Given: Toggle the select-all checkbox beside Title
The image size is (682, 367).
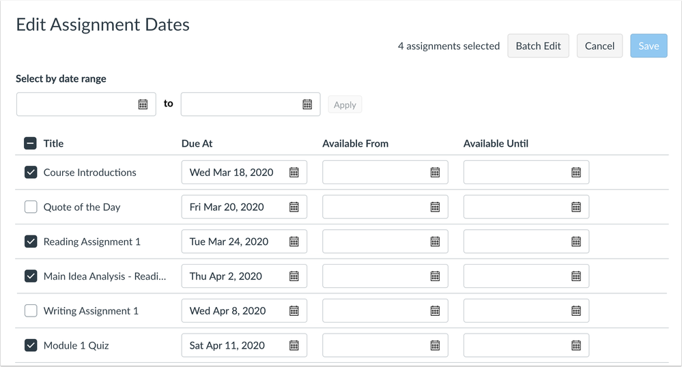Looking at the screenshot, I should coord(31,143).
